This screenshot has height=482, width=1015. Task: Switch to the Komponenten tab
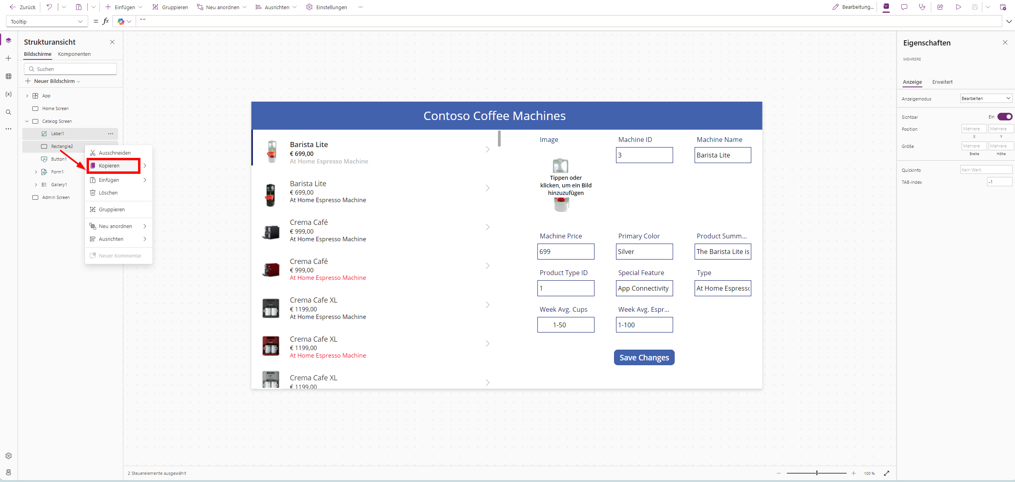tap(74, 54)
